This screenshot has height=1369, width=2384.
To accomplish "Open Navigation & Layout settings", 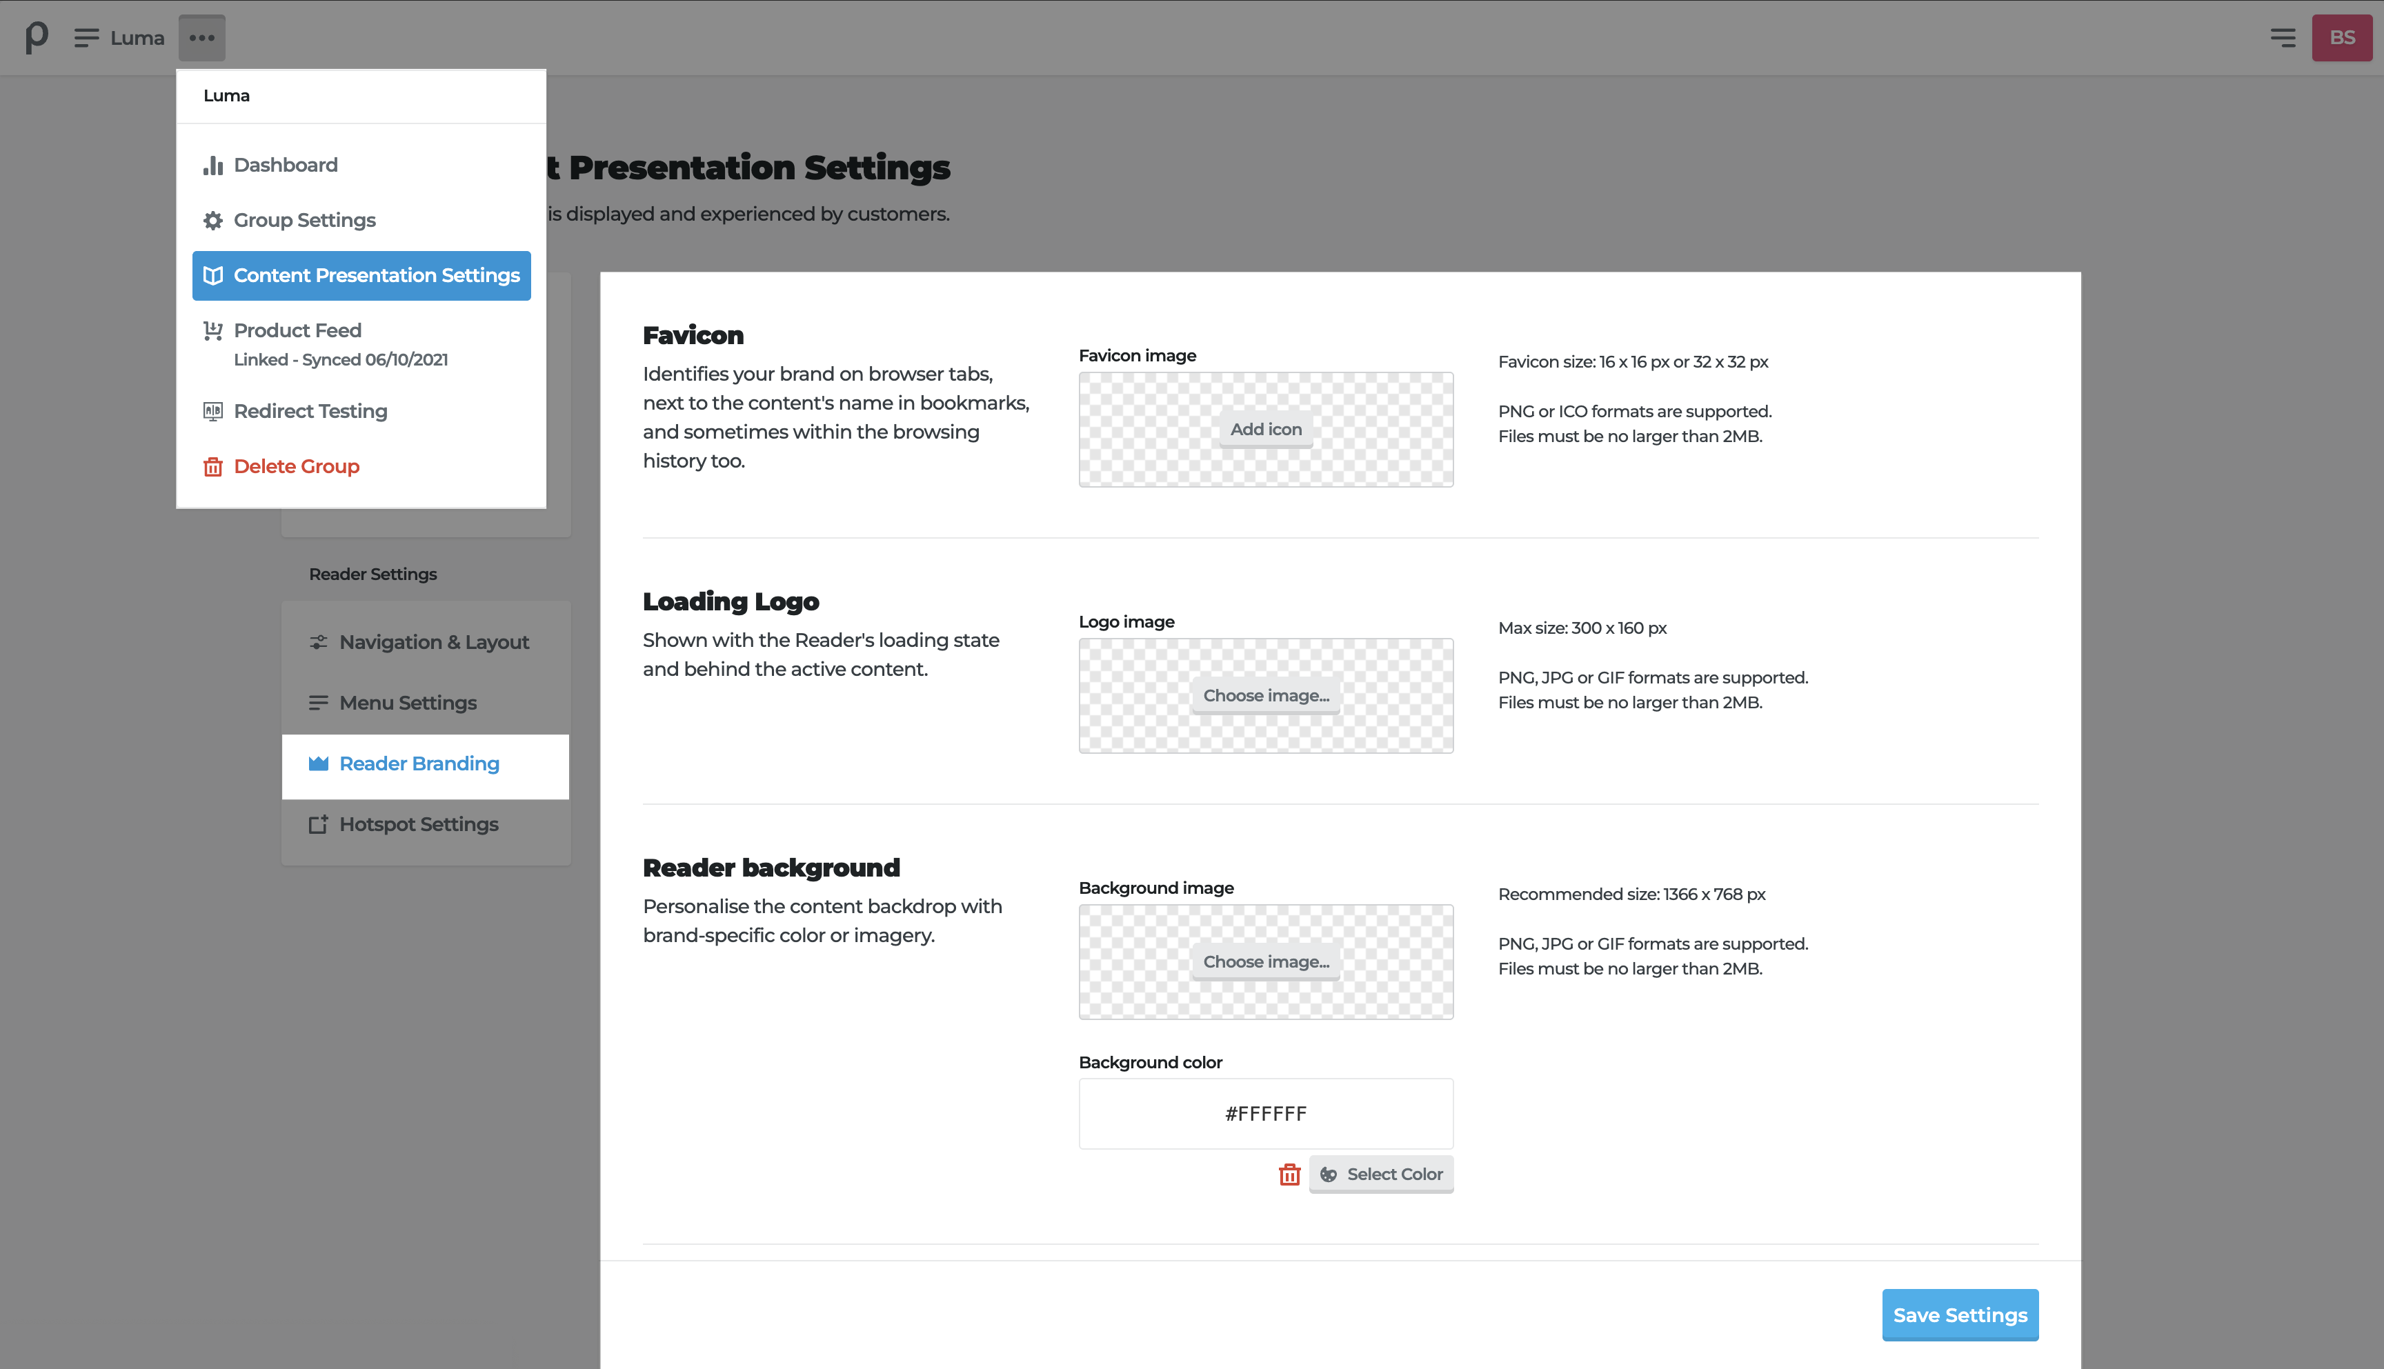I will point(433,642).
